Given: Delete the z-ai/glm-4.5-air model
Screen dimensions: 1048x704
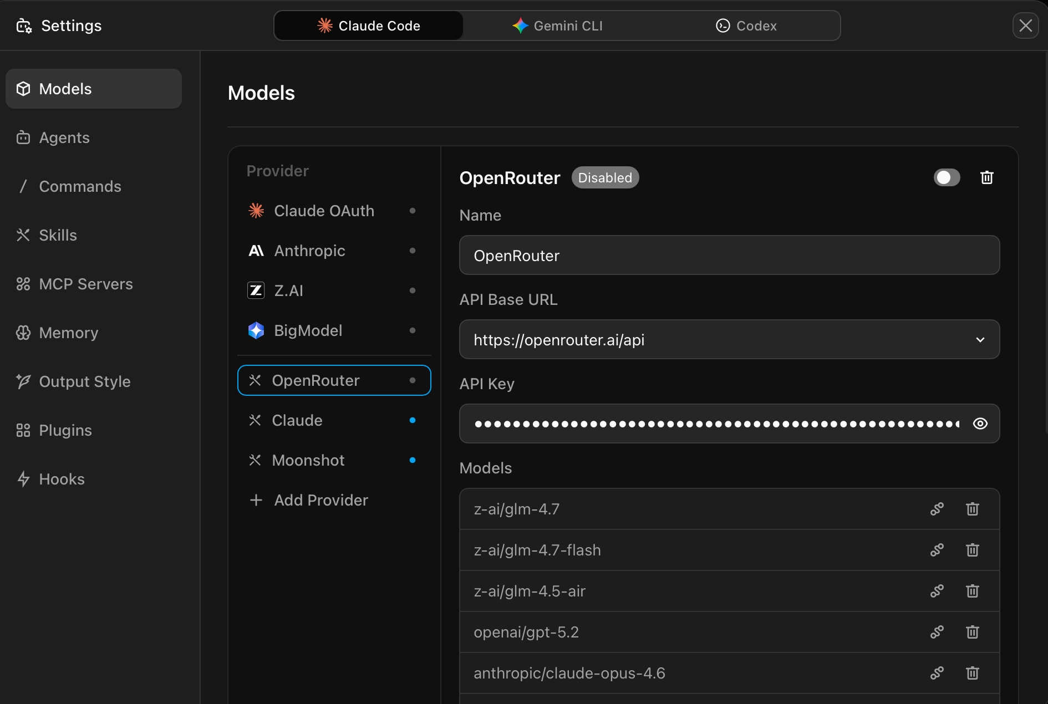Looking at the screenshot, I should pyautogui.click(x=972, y=591).
